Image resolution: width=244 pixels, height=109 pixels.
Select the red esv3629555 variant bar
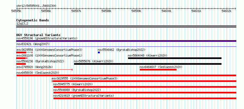coord(144,81)
